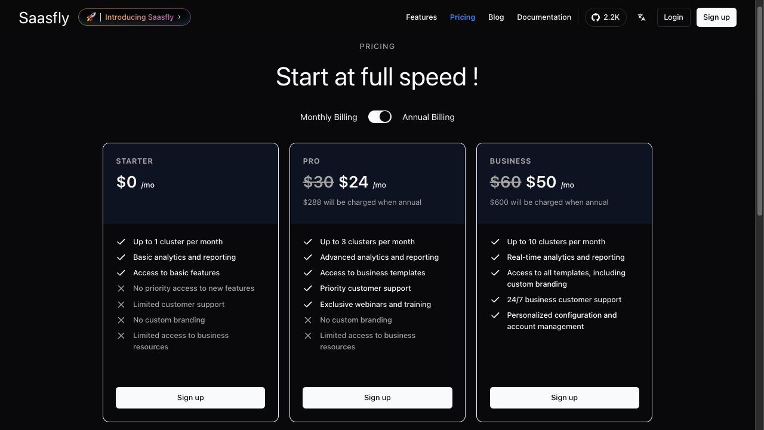Click the Login button
The height and width of the screenshot is (430, 764).
[673, 17]
